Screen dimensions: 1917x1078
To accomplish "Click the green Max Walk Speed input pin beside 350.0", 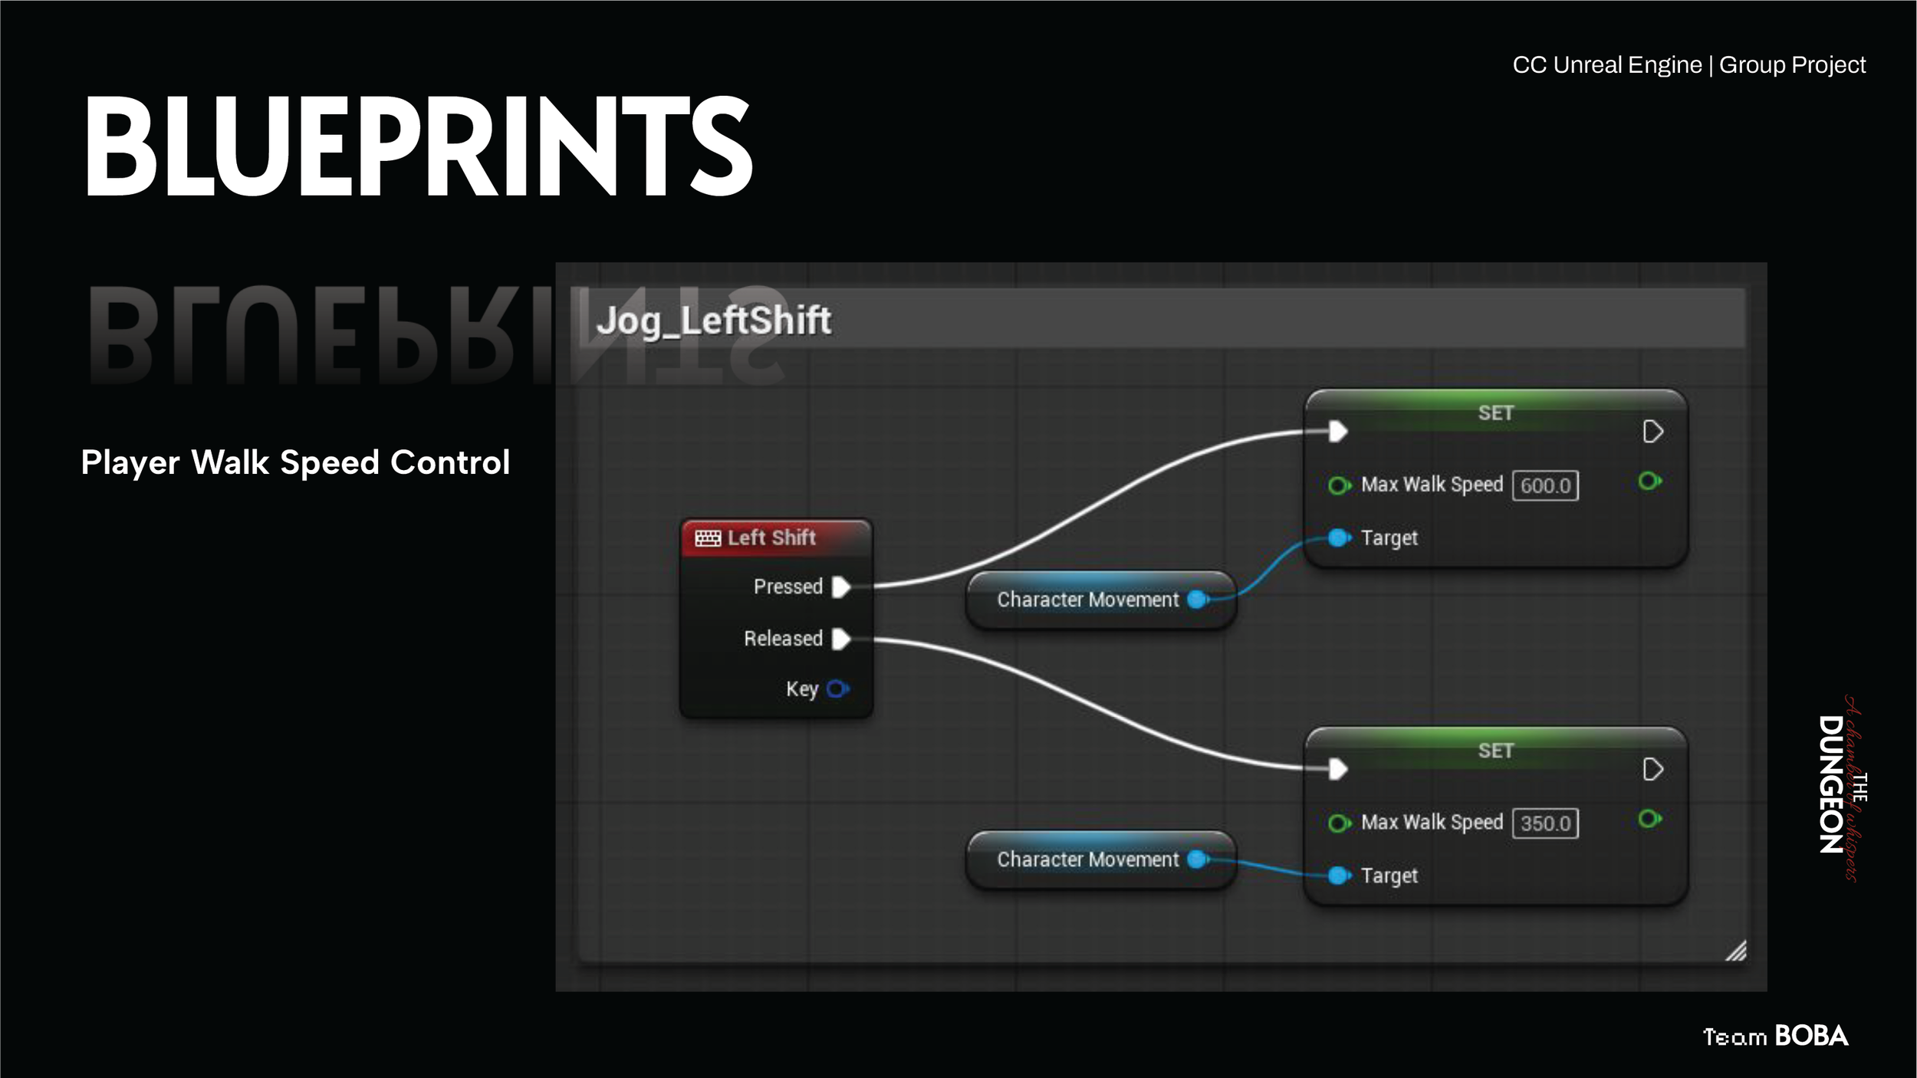I will (1339, 823).
